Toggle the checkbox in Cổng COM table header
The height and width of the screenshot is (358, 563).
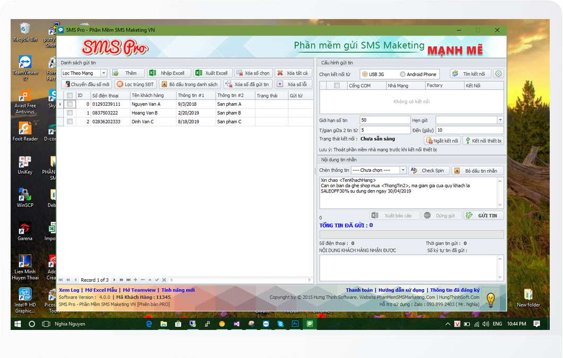337,86
